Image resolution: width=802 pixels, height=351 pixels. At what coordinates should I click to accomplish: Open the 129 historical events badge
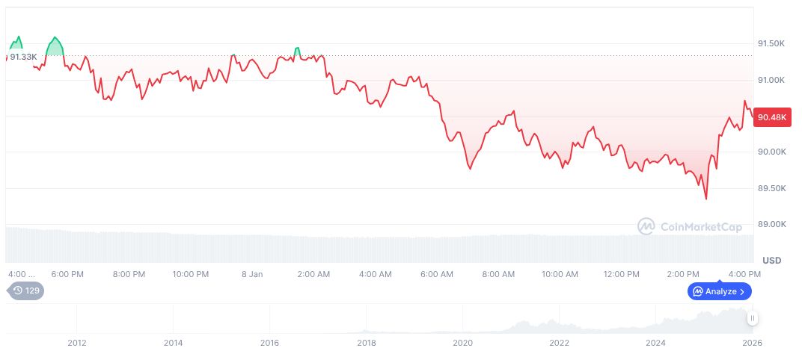pos(26,291)
